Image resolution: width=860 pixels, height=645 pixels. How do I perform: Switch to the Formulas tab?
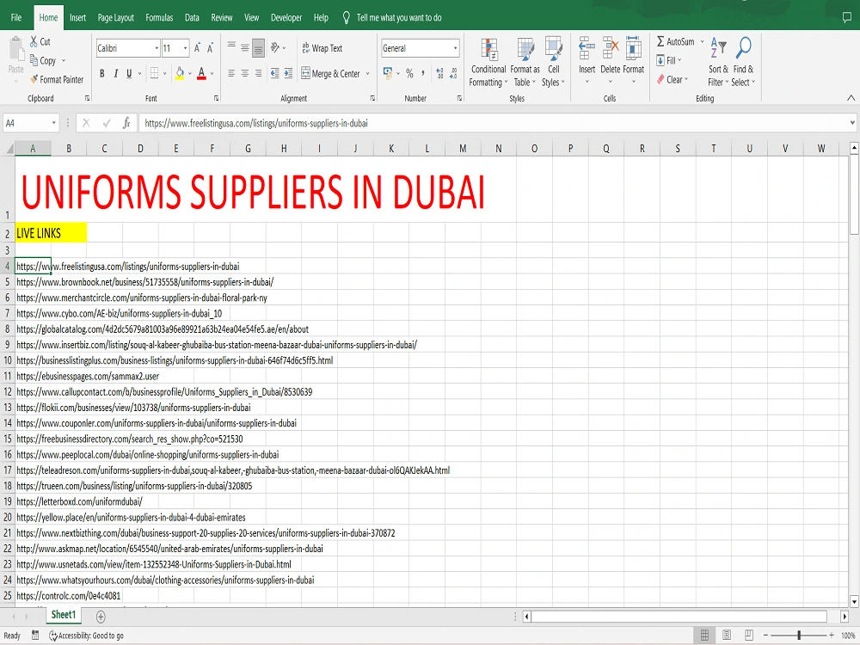tap(159, 17)
